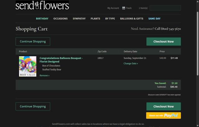The height and width of the screenshot is (127, 199).
Task: Click the price $77.49
Action: [x=174, y=58]
